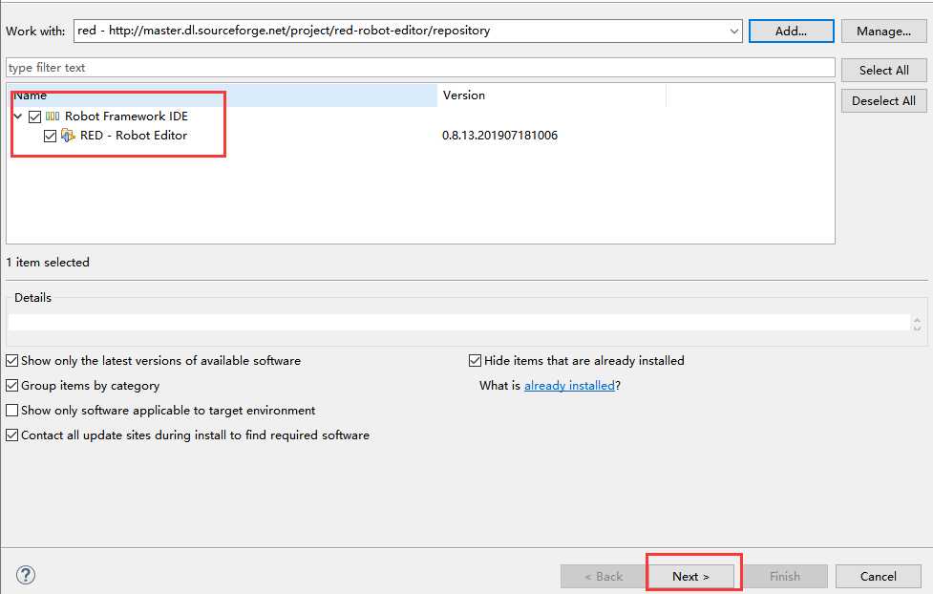Toggle Contact all update sites checkbox

point(11,435)
